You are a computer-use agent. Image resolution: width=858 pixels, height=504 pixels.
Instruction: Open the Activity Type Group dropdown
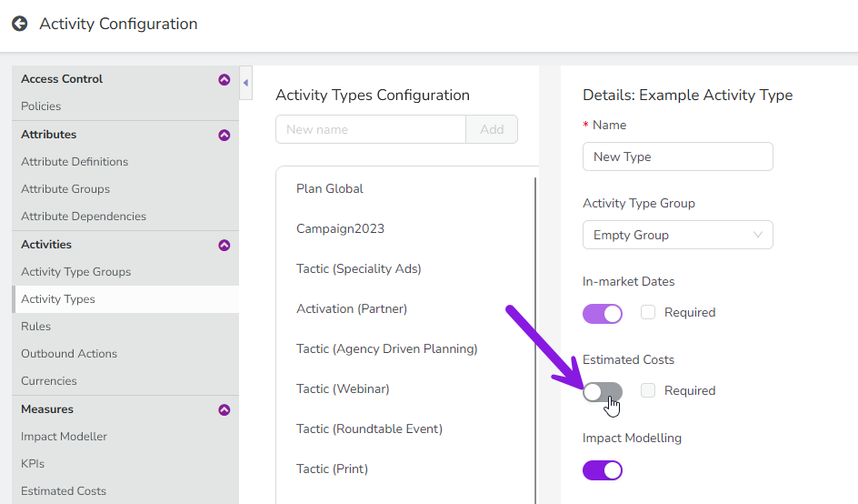coord(677,235)
